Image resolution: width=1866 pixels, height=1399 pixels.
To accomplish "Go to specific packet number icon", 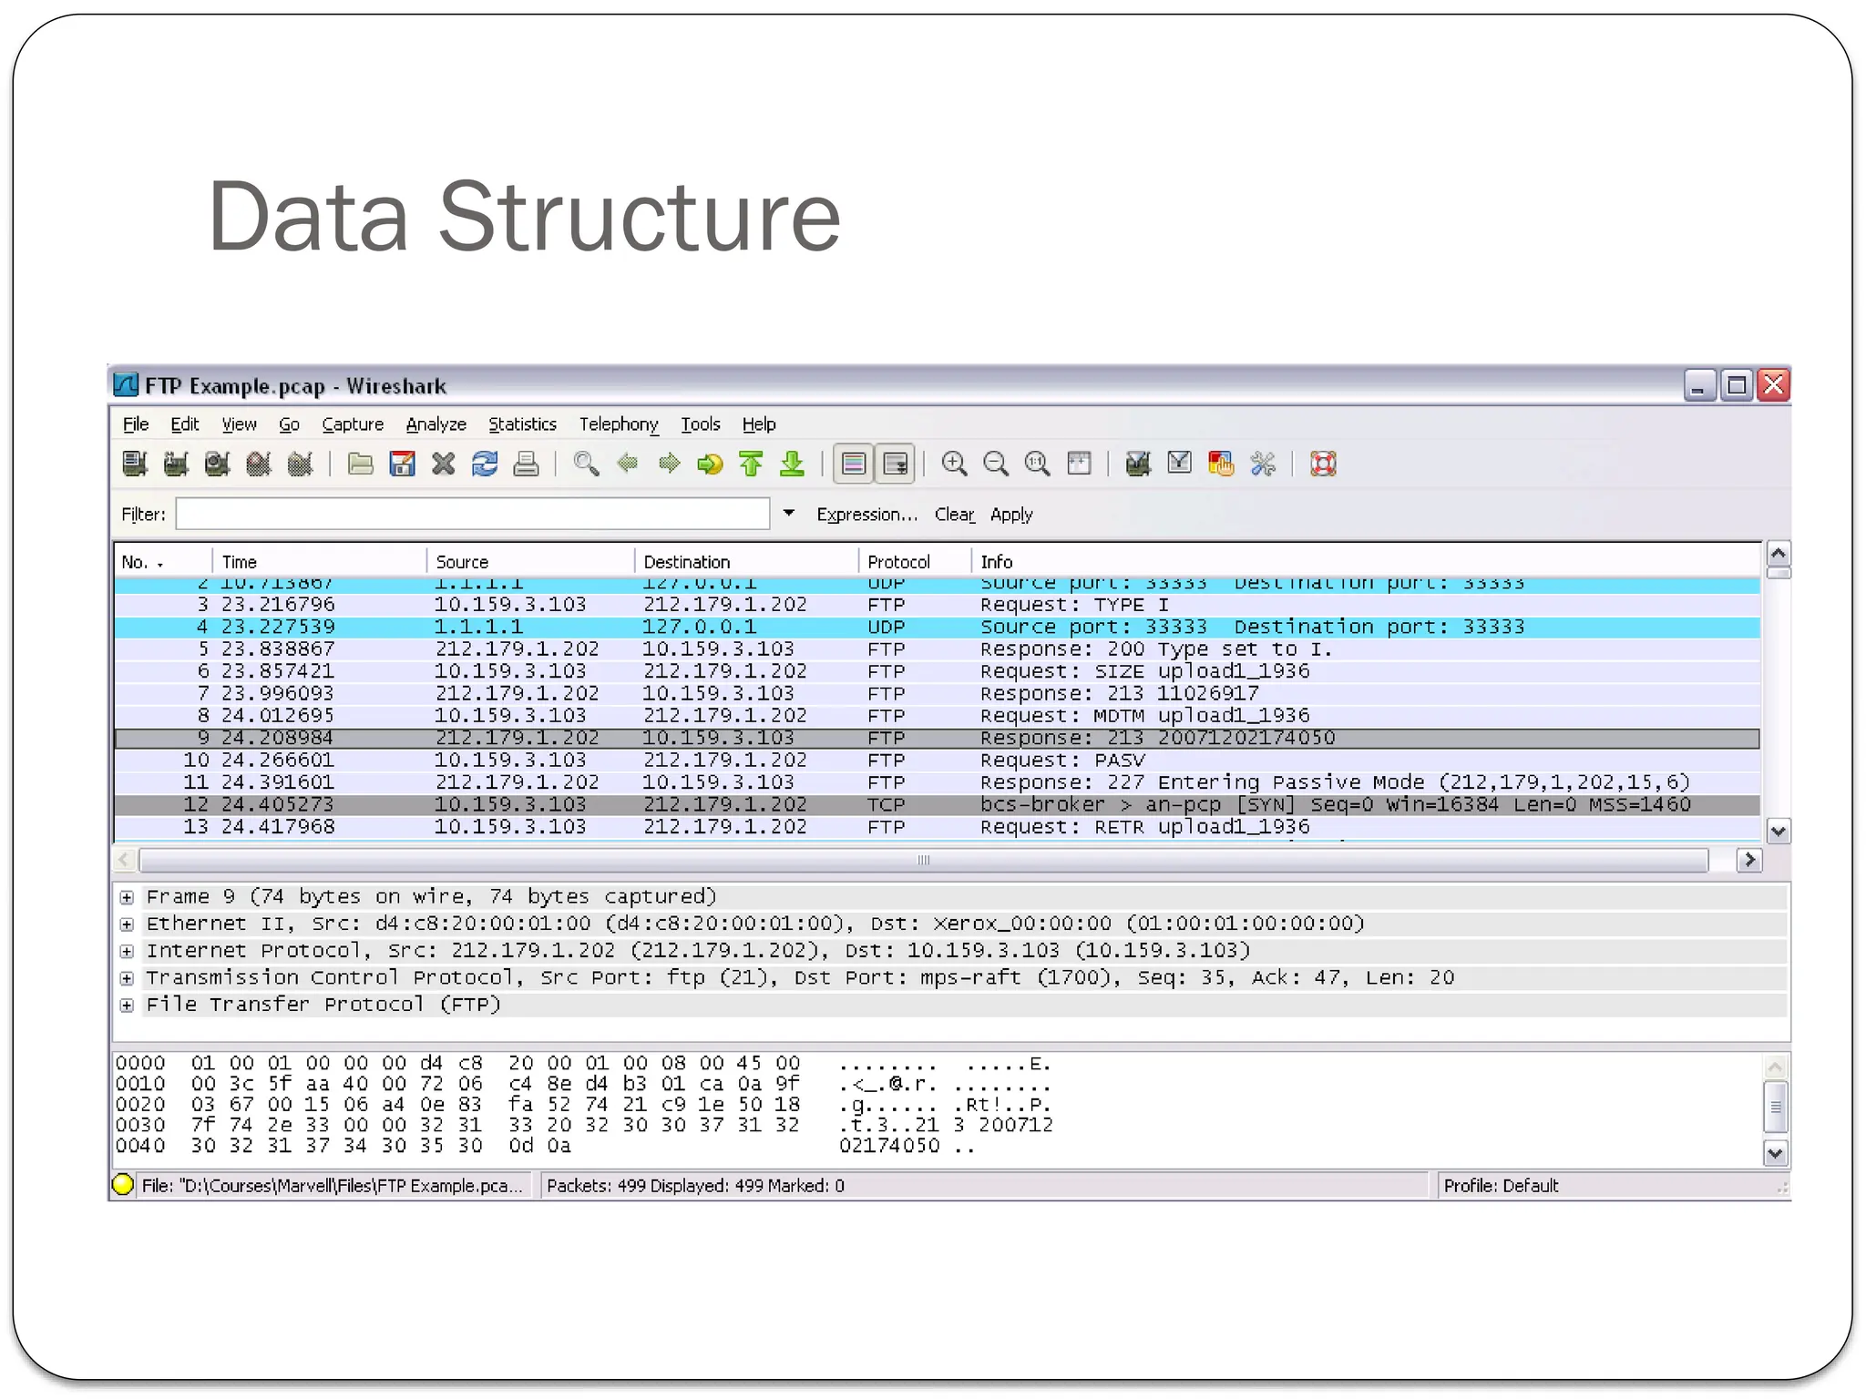I will 710,464.
